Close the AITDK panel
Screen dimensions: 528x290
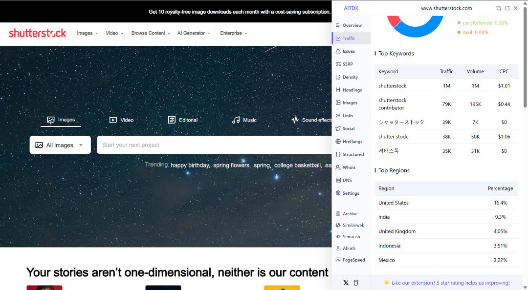pyautogui.click(x=516, y=8)
